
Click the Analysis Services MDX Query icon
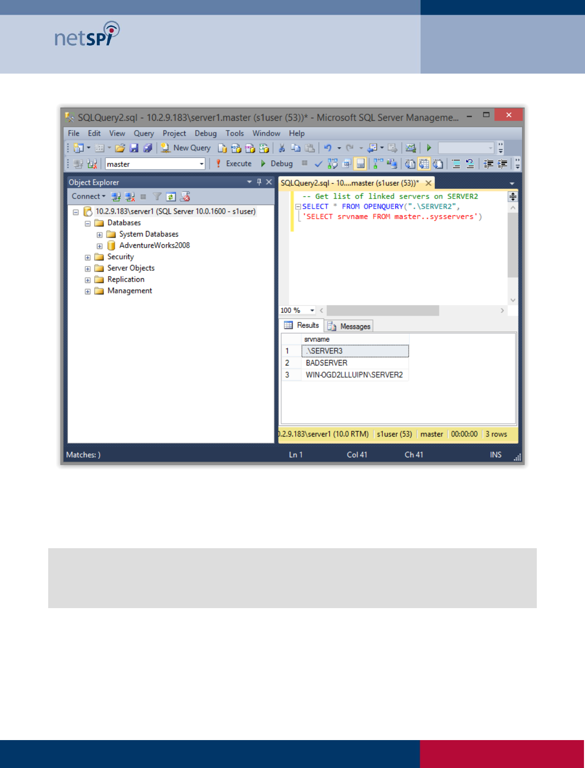236,148
